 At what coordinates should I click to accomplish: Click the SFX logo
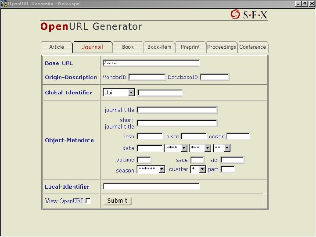249,14
